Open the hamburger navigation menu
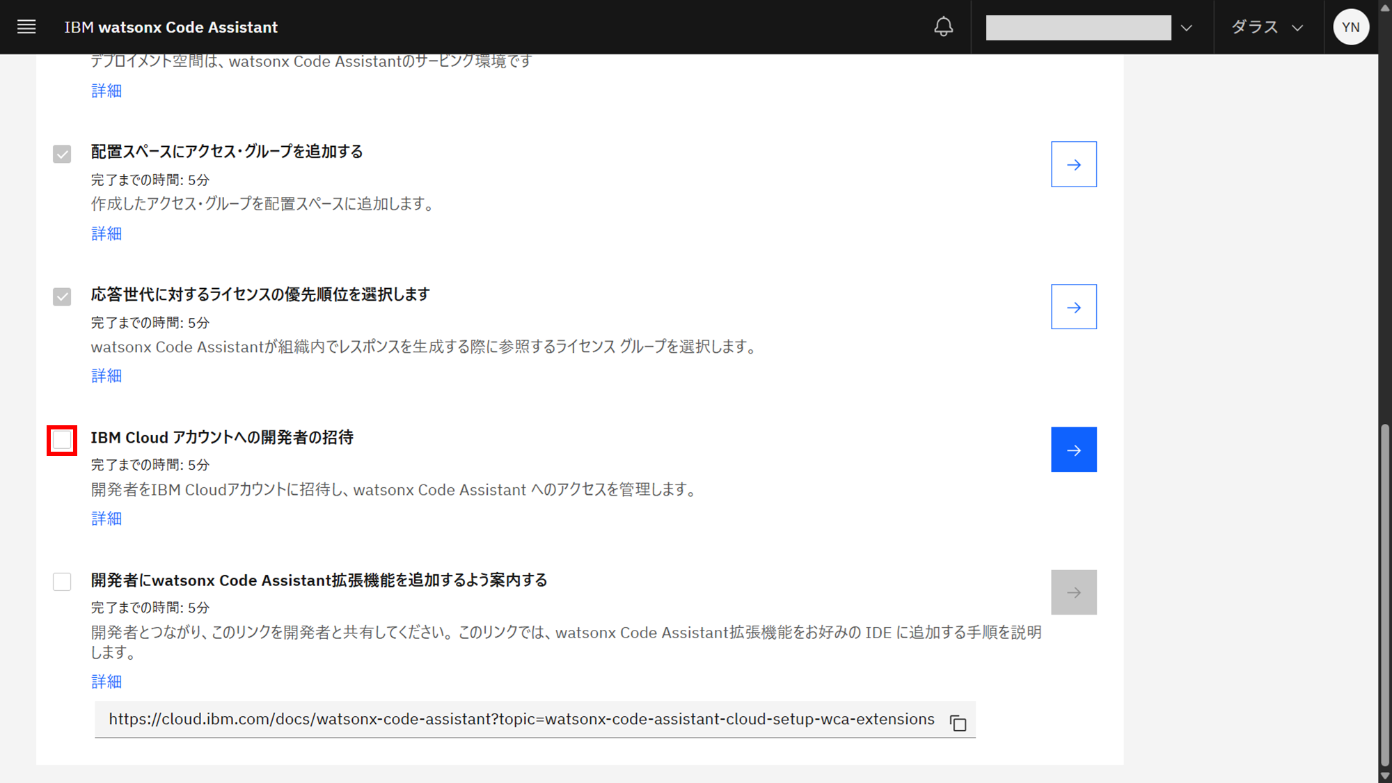The height and width of the screenshot is (783, 1392). (26, 27)
